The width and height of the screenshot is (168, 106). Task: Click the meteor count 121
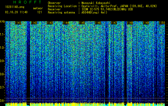click(40, 12)
